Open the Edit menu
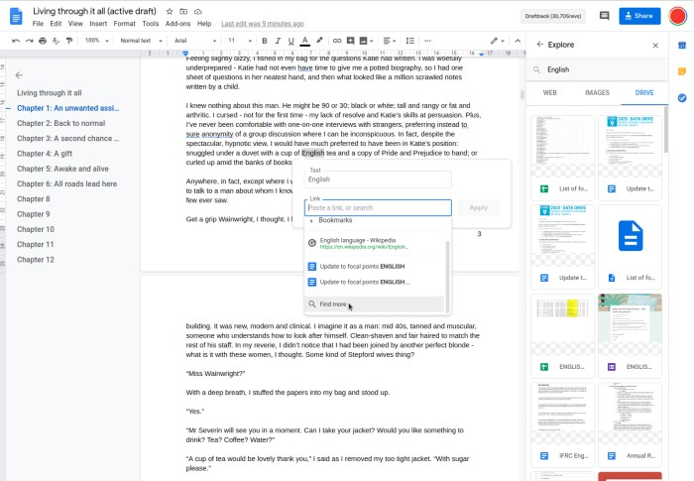 [56, 24]
